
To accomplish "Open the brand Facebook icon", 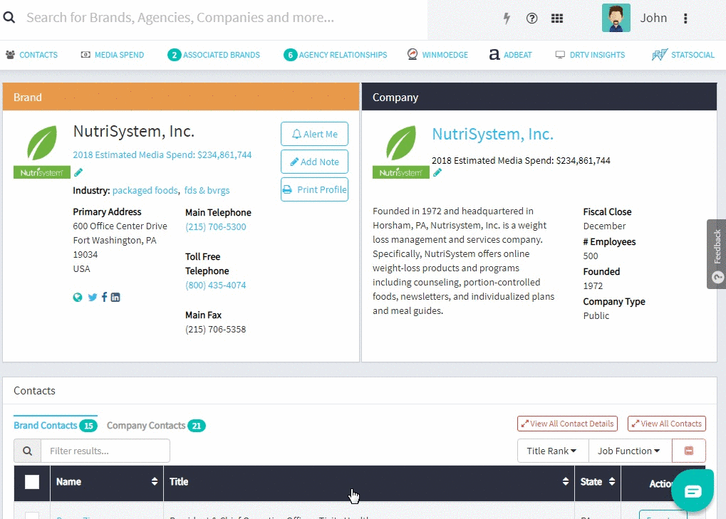I will 104,297.
